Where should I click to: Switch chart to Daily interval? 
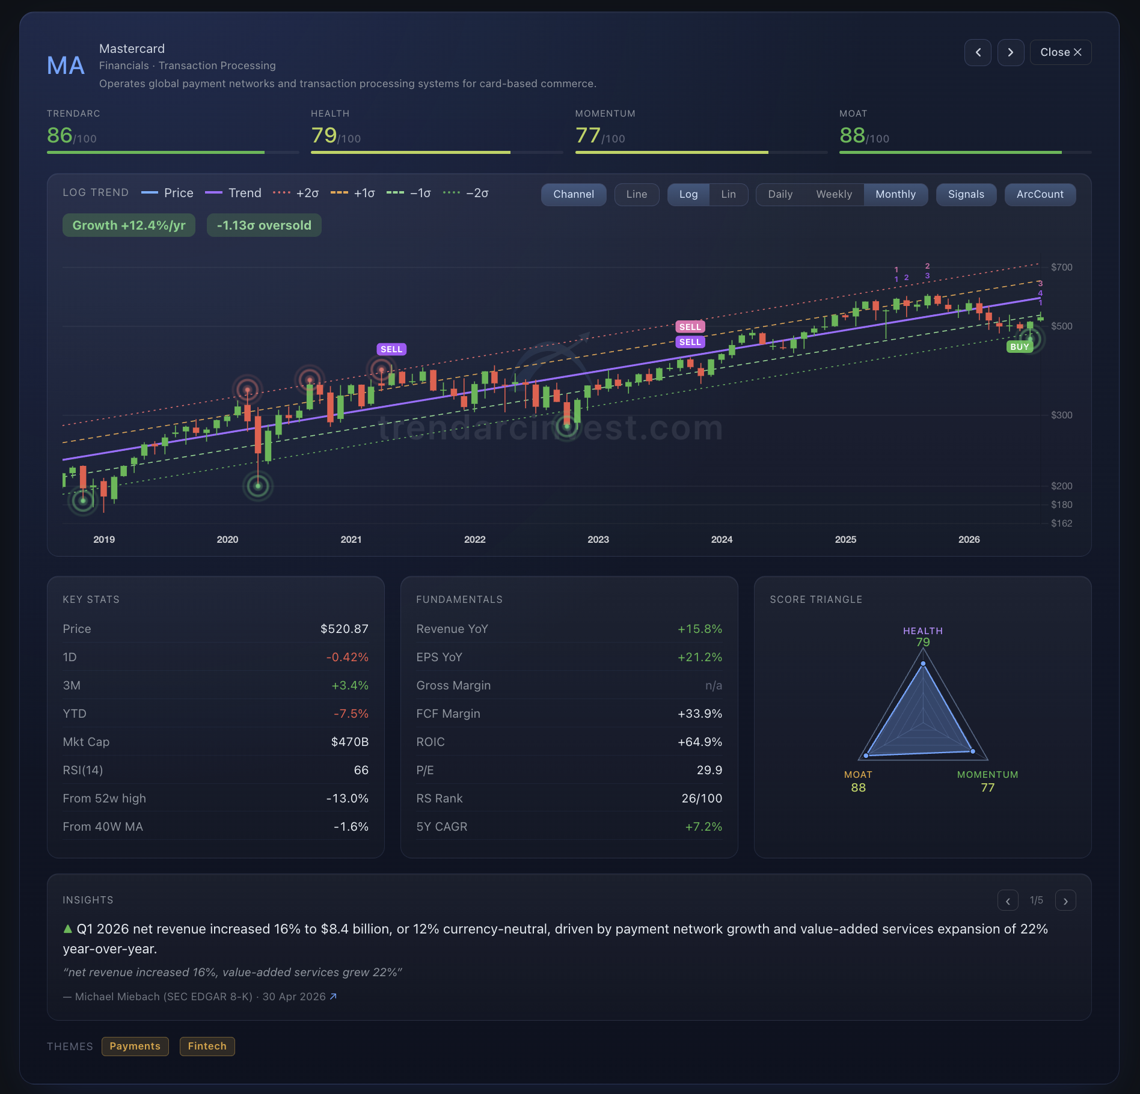click(x=780, y=194)
